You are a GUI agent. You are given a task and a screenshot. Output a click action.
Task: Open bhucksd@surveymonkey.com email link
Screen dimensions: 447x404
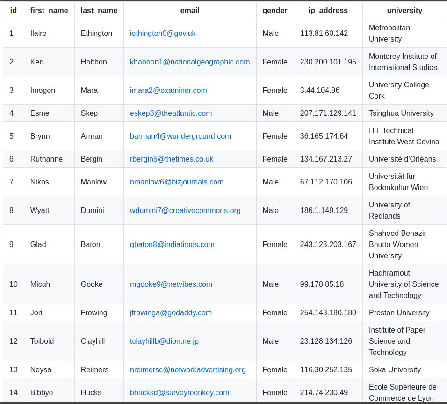tap(179, 392)
